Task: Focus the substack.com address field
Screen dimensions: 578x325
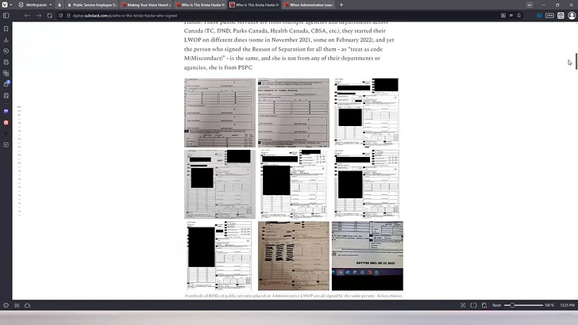Action: point(280,16)
